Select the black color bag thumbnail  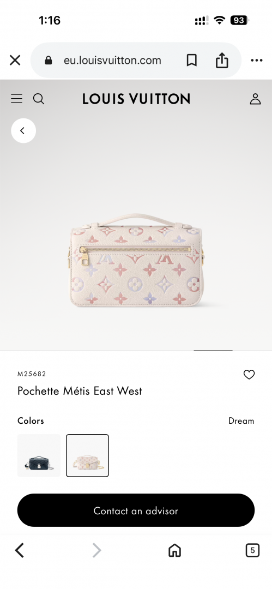[x=39, y=455]
